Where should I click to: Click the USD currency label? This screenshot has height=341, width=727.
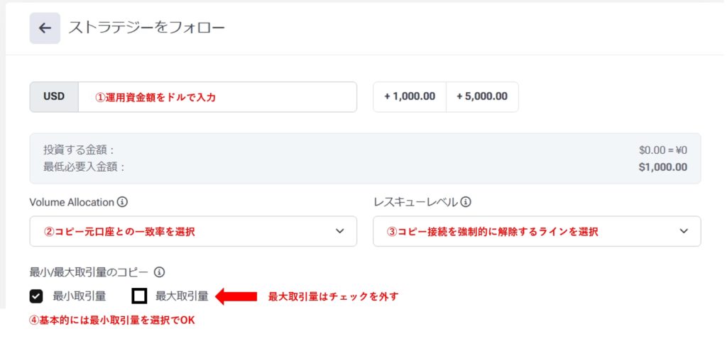click(54, 97)
